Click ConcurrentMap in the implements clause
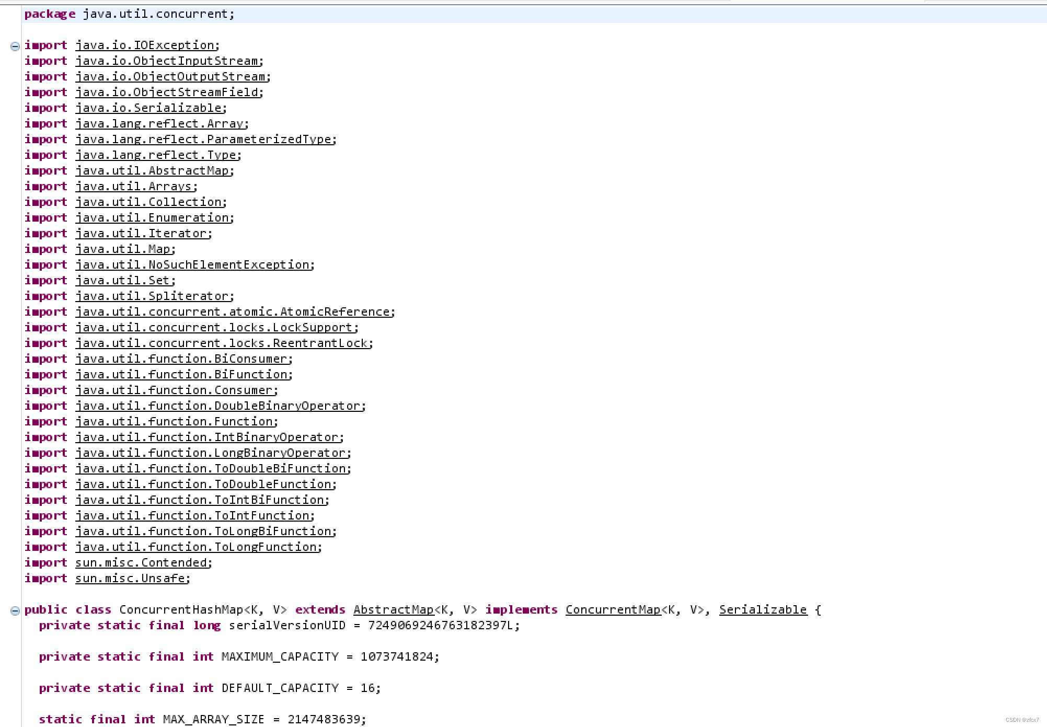 click(x=613, y=610)
